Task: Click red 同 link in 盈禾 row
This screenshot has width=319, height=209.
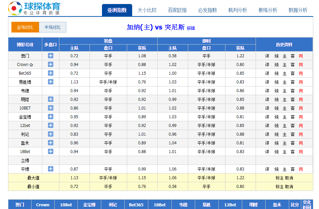Action: (x=301, y=143)
